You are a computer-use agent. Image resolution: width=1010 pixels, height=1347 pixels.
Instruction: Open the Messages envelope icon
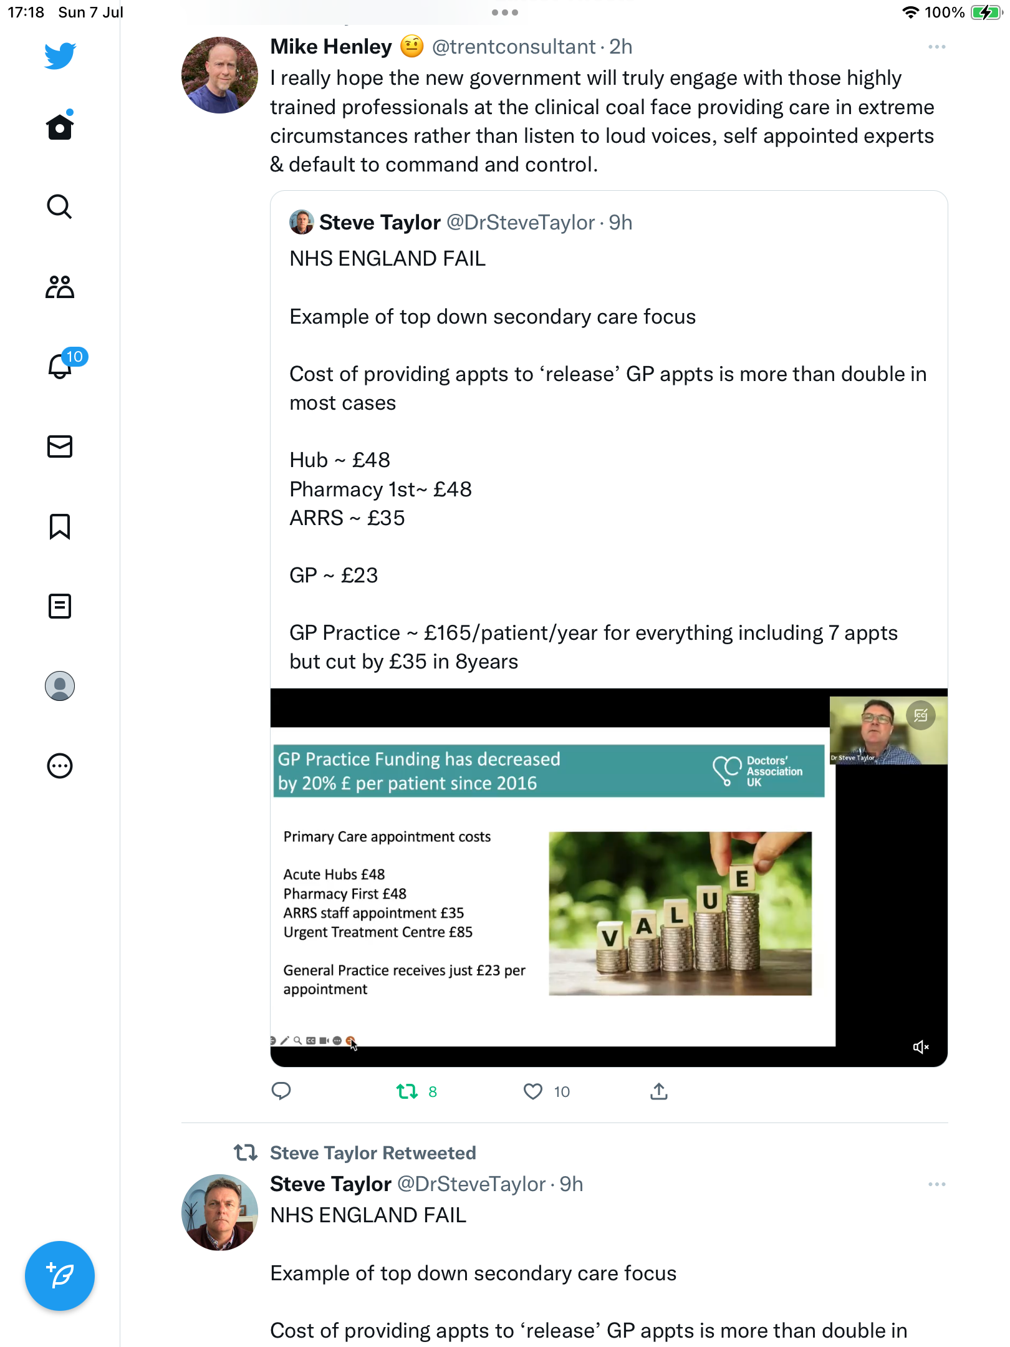[x=60, y=447]
